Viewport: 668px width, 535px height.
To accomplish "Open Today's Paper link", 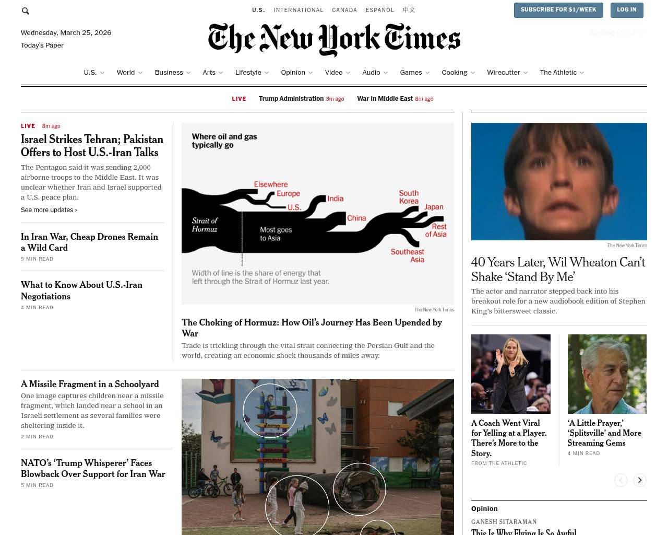I will point(42,45).
